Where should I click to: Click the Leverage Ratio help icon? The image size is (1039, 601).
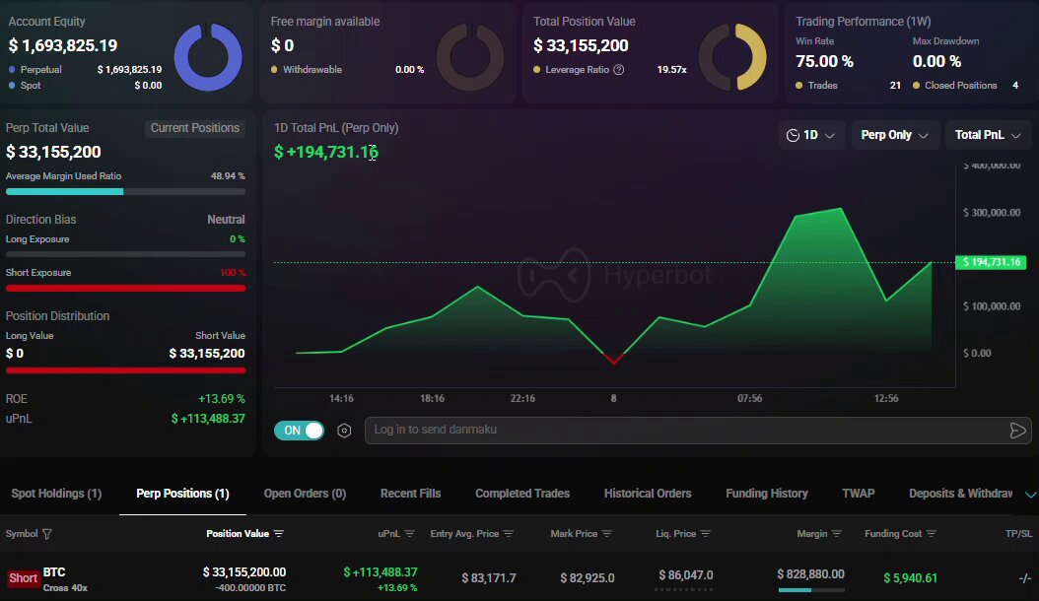[619, 70]
